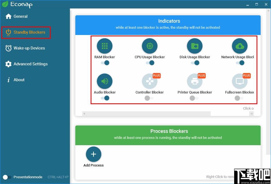Click the Add Process plus icon
Viewport: 271px width, 184px height.
coord(94,154)
